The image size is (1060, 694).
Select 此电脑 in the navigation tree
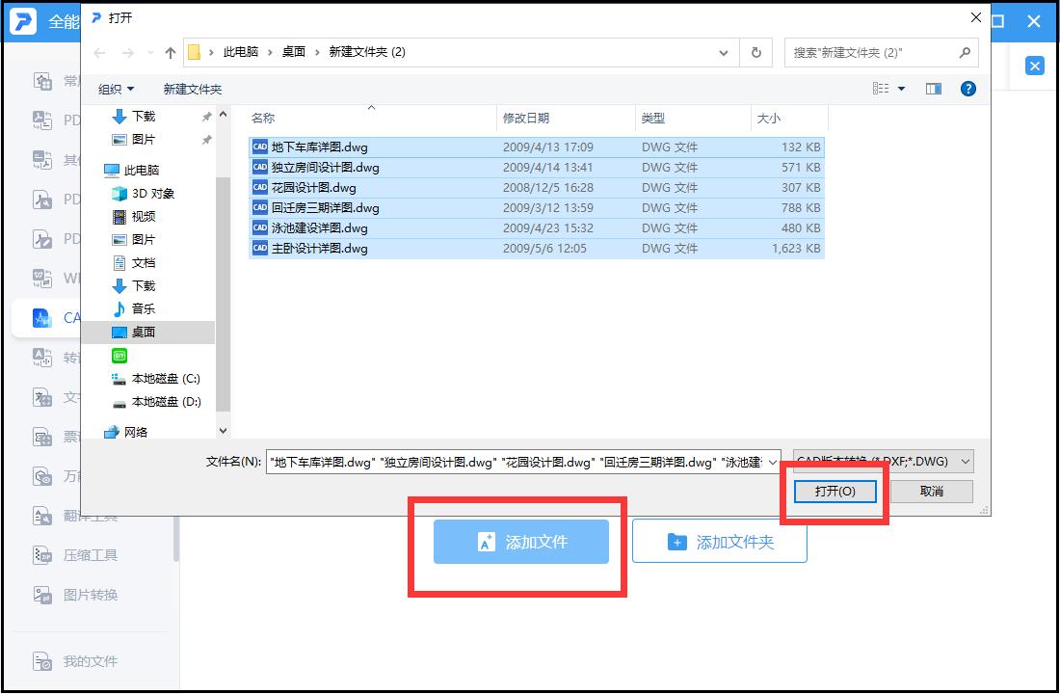[140, 169]
